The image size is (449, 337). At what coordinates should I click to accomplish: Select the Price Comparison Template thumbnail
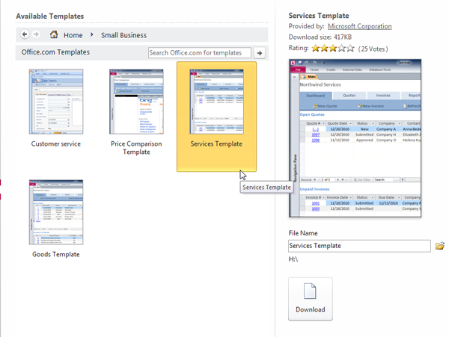[x=136, y=102]
